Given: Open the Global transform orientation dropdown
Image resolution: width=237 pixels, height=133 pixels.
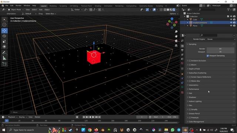Looking at the screenshot, I should coord(77,10).
